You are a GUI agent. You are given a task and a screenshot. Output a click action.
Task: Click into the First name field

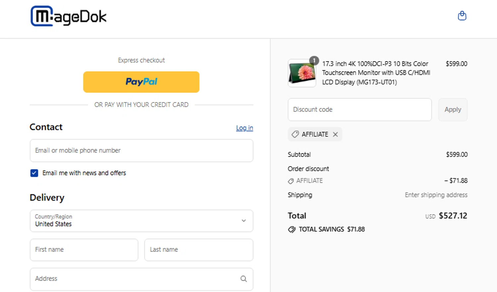84,250
